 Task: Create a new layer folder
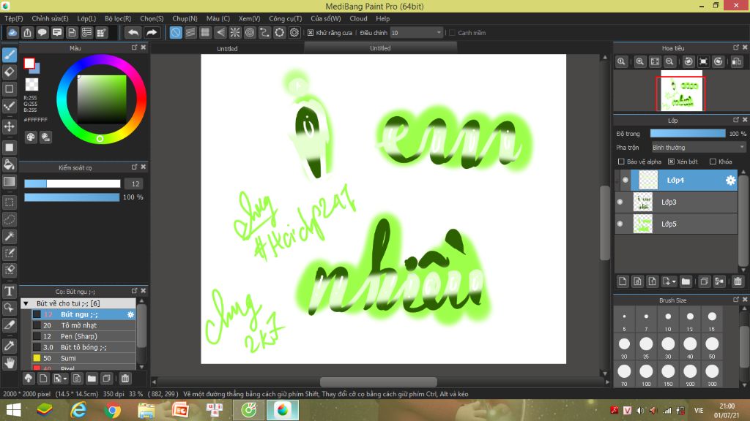686,281
